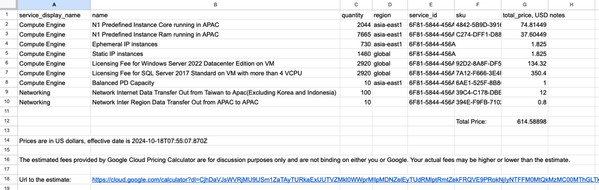Click the 'notes' header cell
Image resolution: width=599 pixels, height=190 pixels.
571,15
